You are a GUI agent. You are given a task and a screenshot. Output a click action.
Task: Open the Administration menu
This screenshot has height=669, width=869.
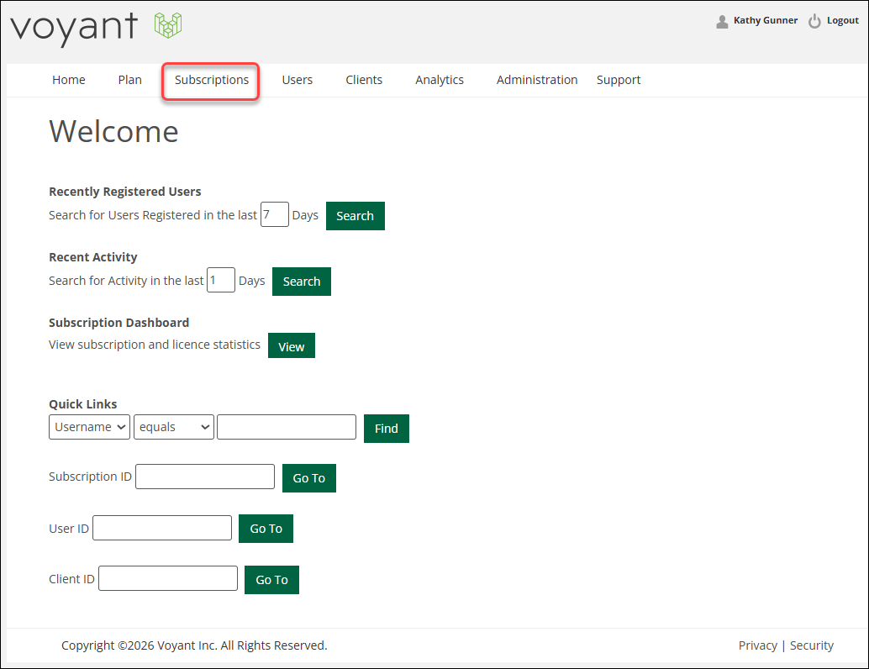[x=536, y=80]
